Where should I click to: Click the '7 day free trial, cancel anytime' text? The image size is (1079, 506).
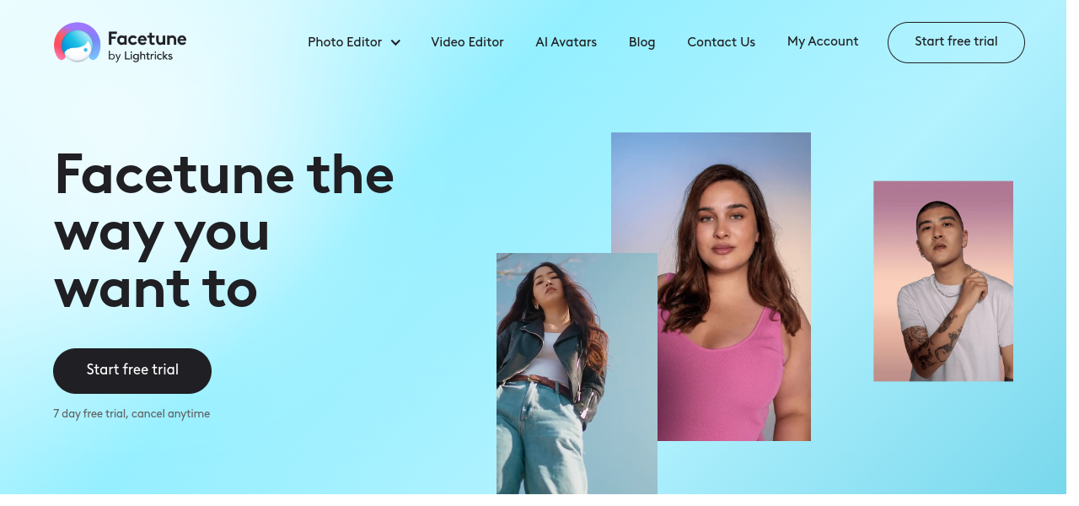tap(132, 414)
